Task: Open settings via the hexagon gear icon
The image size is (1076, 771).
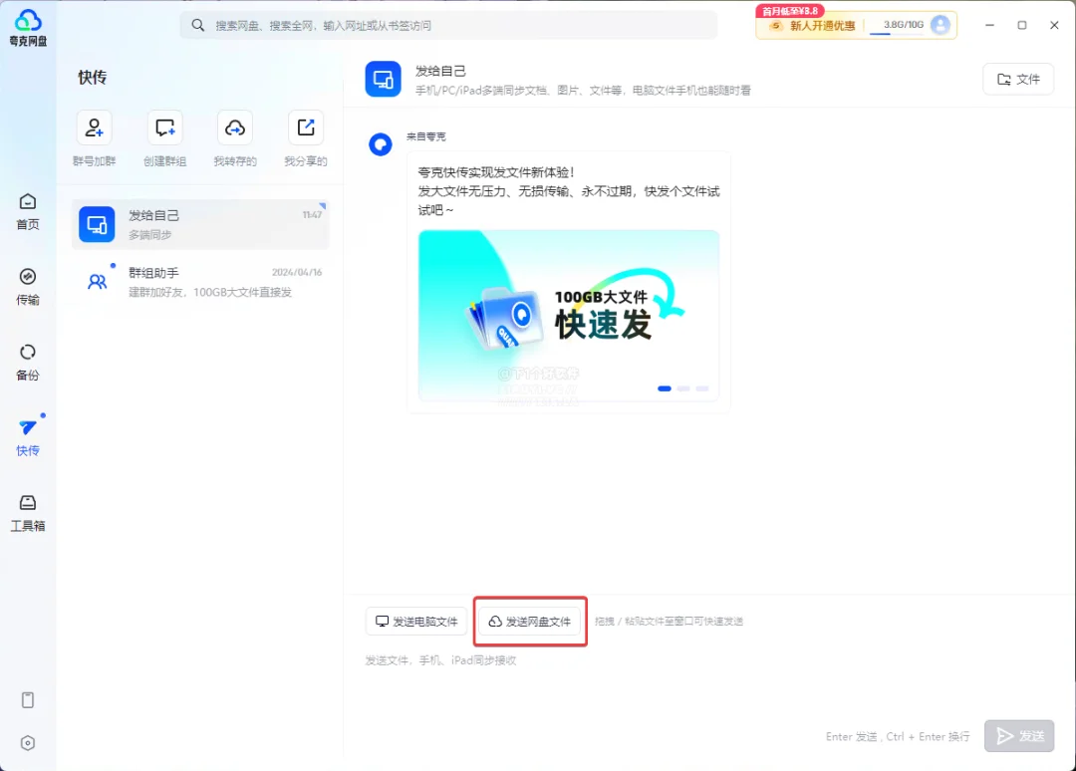Action: (x=28, y=743)
